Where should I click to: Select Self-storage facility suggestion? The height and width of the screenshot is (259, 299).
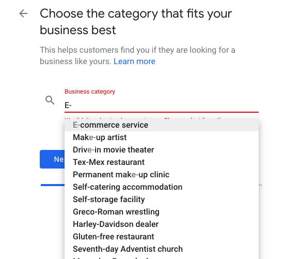162,200
